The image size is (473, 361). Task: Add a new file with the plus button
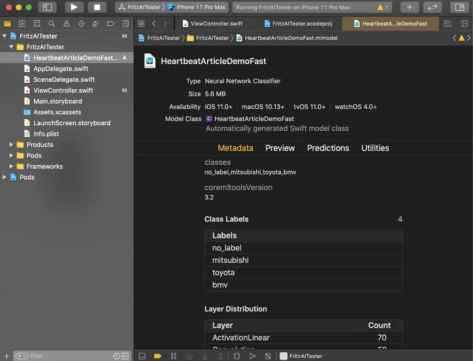[x=6, y=356]
